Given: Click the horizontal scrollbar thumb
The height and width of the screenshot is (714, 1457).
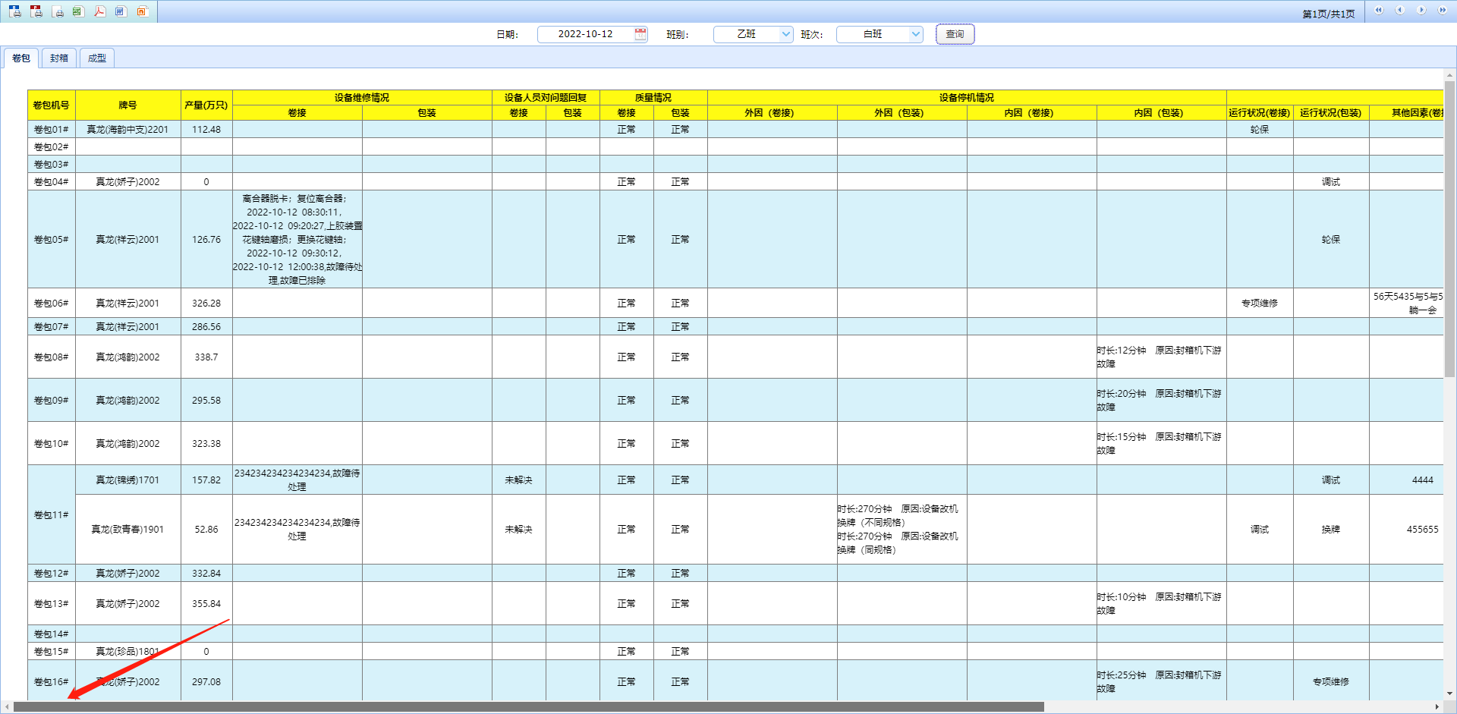Looking at the screenshot, I should (529, 707).
